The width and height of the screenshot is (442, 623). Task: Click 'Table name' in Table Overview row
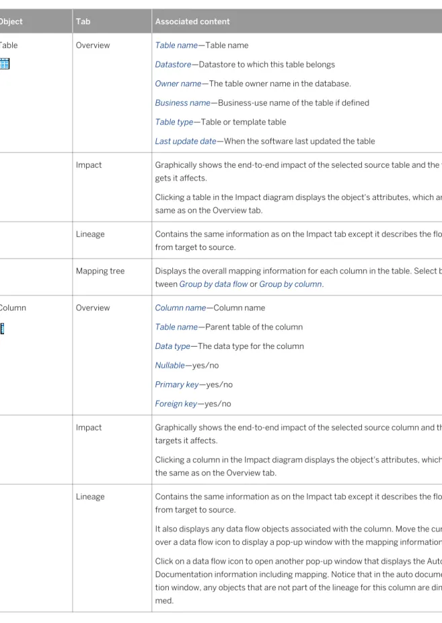(x=176, y=45)
